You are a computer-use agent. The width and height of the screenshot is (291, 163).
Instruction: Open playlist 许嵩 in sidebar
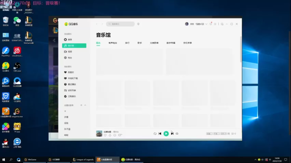click(66, 117)
